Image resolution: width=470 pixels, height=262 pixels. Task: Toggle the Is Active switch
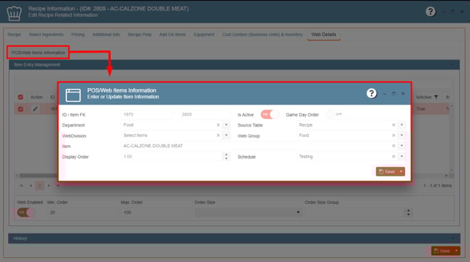coord(269,114)
